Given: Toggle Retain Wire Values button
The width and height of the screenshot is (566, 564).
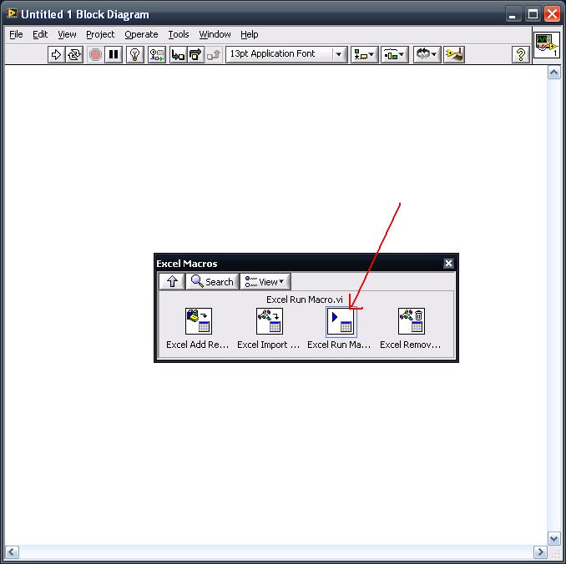Looking at the screenshot, I should (157, 55).
